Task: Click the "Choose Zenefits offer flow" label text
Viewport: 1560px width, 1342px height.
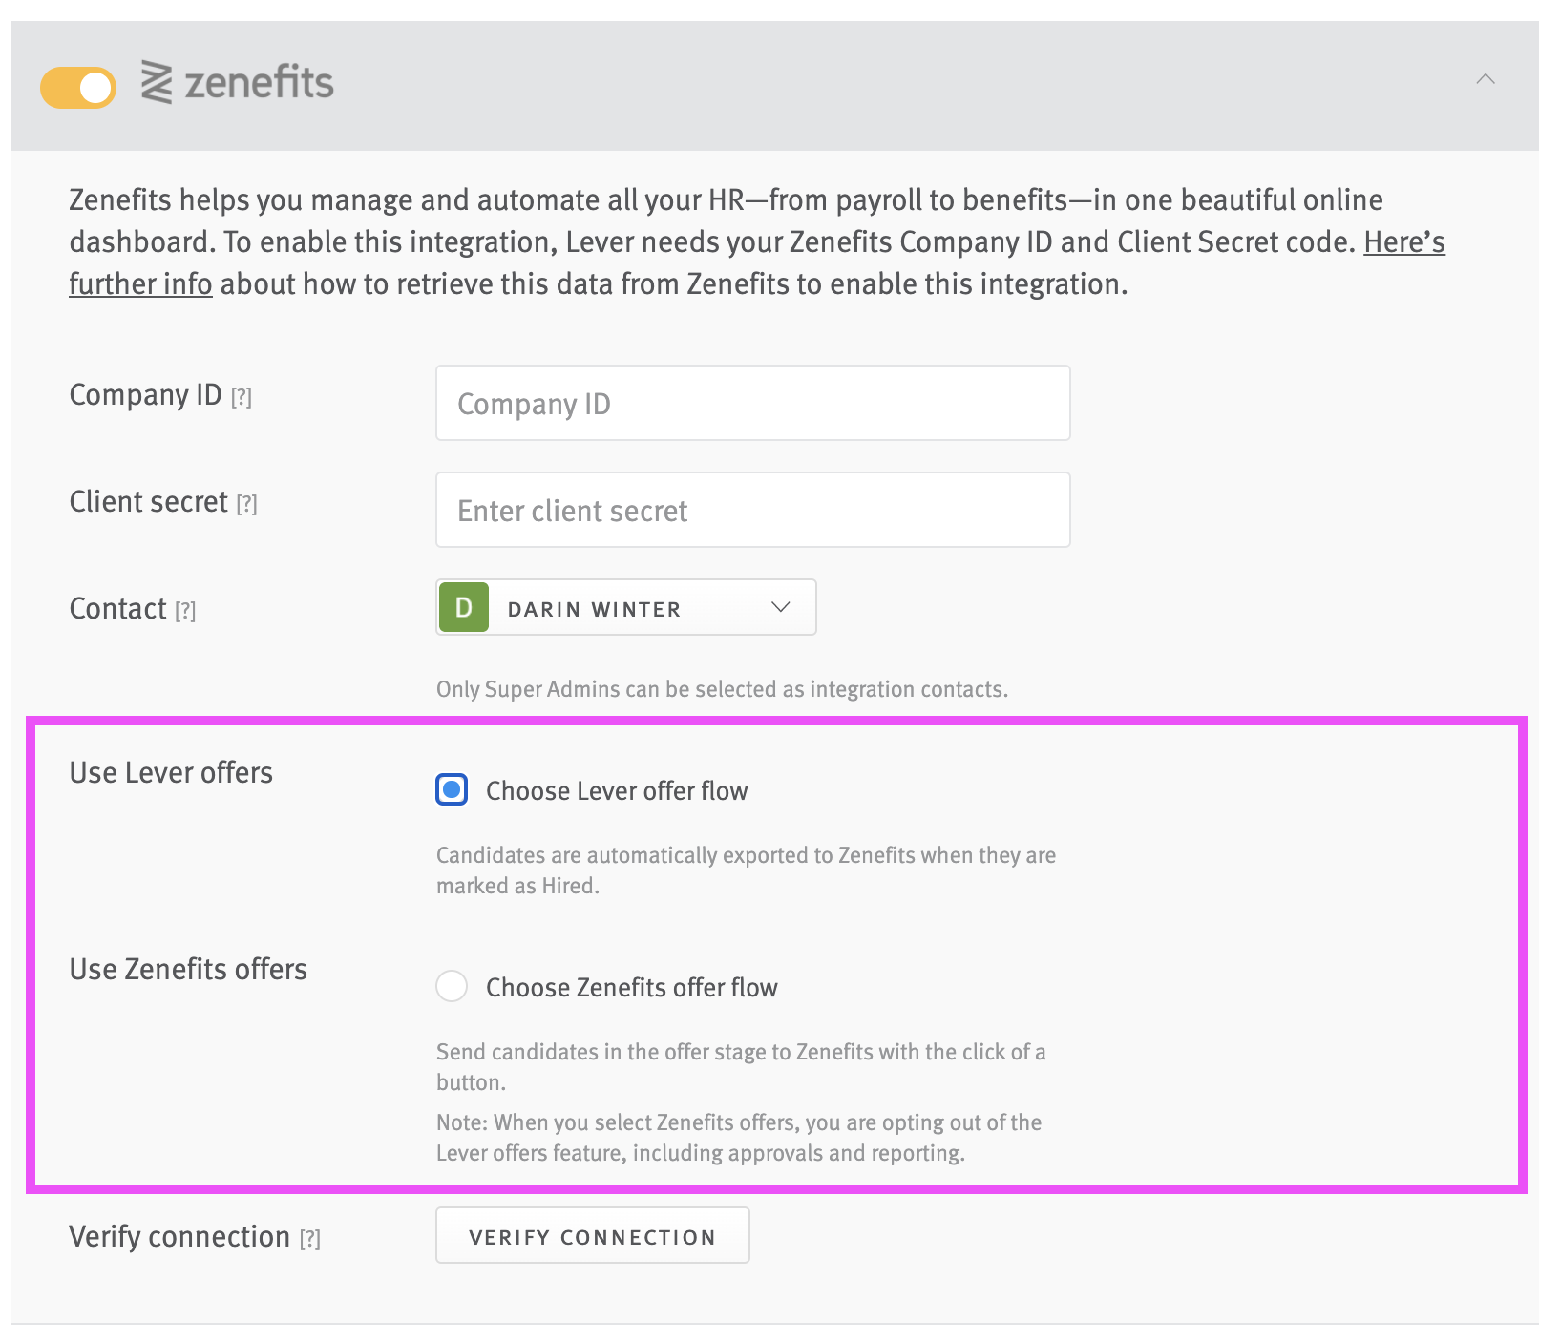Action: tap(632, 987)
